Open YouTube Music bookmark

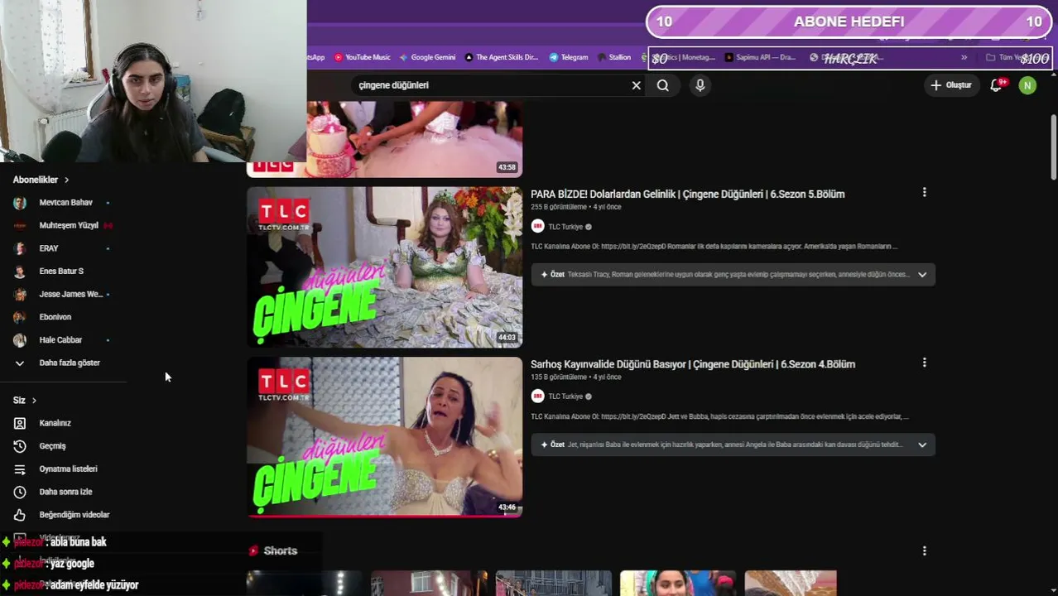click(362, 57)
